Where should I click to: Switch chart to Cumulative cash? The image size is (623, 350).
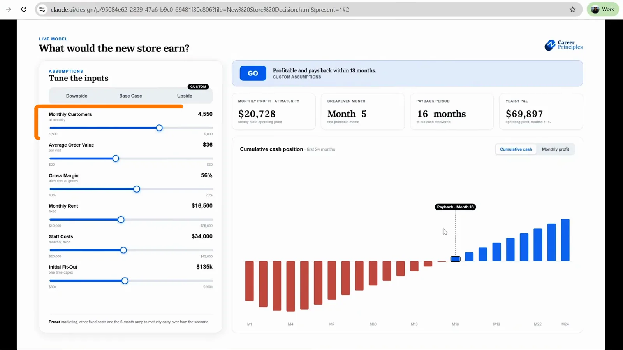(x=516, y=149)
